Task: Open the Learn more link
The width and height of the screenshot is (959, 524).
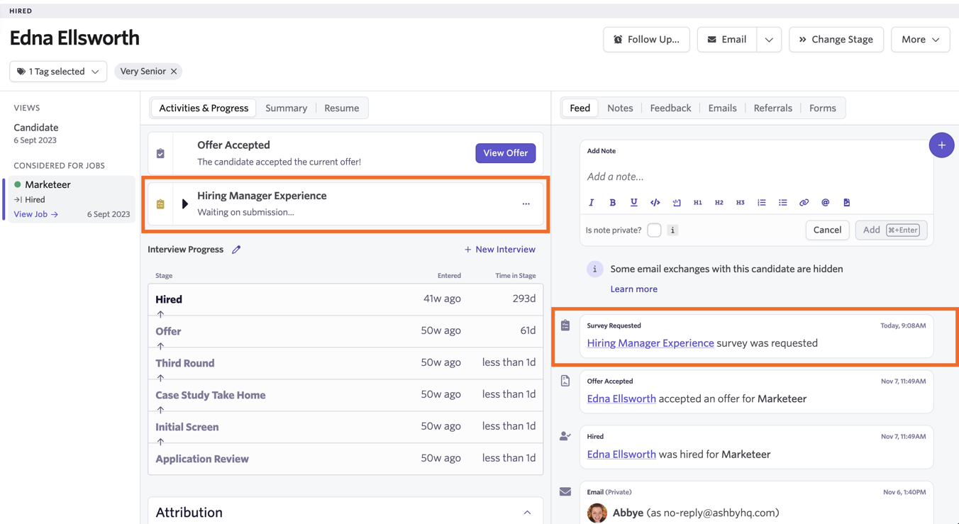Action: tap(633, 289)
